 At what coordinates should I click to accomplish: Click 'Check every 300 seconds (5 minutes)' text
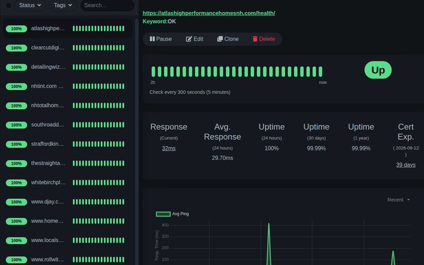190,92
